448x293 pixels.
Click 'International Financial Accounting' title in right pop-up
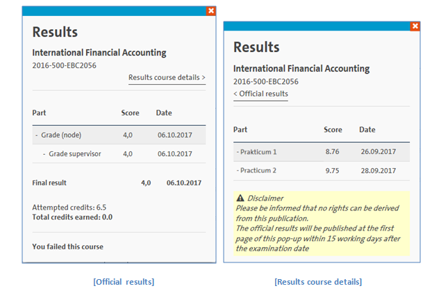click(301, 69)
